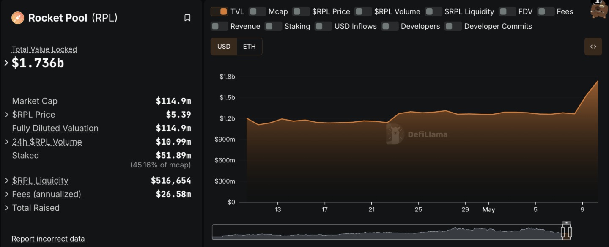Expand the Fees (annualized) row
This screenshot has height=247, width=609.
tap(7, 194)
